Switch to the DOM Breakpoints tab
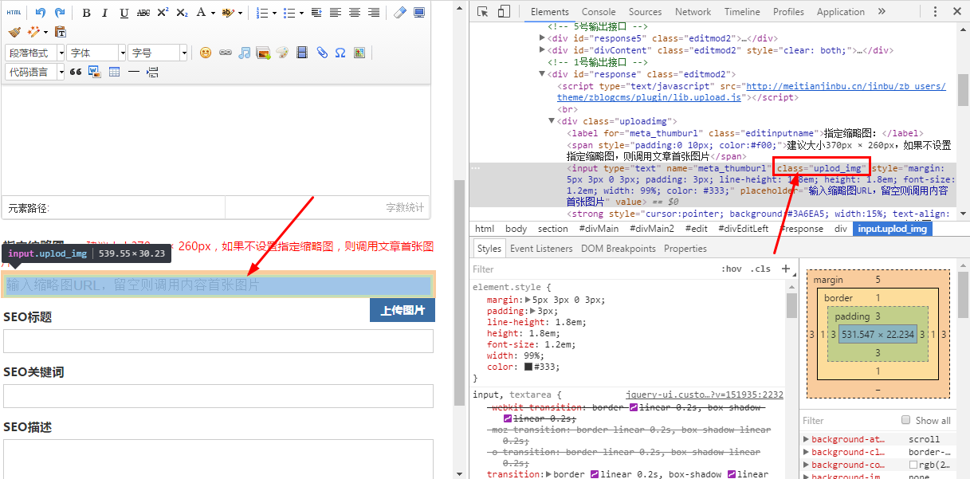This screenshot has height=479, width=970. tap(619, 249)
